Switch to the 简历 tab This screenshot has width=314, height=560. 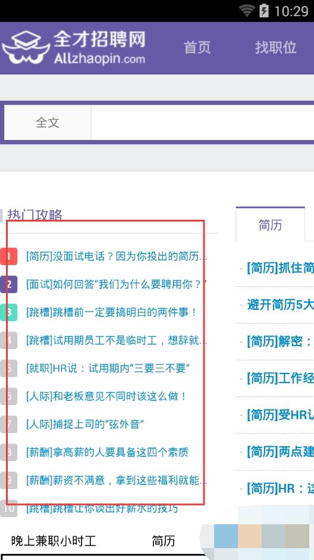click(x=270, y=225)
